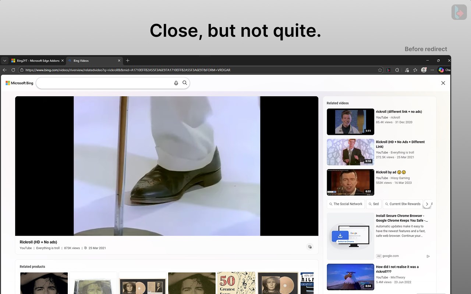Open browser profile avatar

(424, 70)
